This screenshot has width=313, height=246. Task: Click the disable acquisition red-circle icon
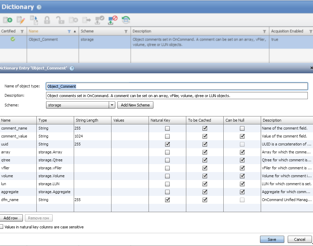[113, 20]
